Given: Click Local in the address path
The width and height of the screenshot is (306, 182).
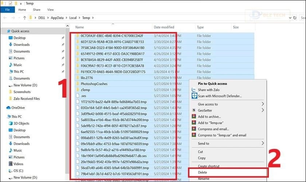Looking at the screenshot, I should point(73,18).
